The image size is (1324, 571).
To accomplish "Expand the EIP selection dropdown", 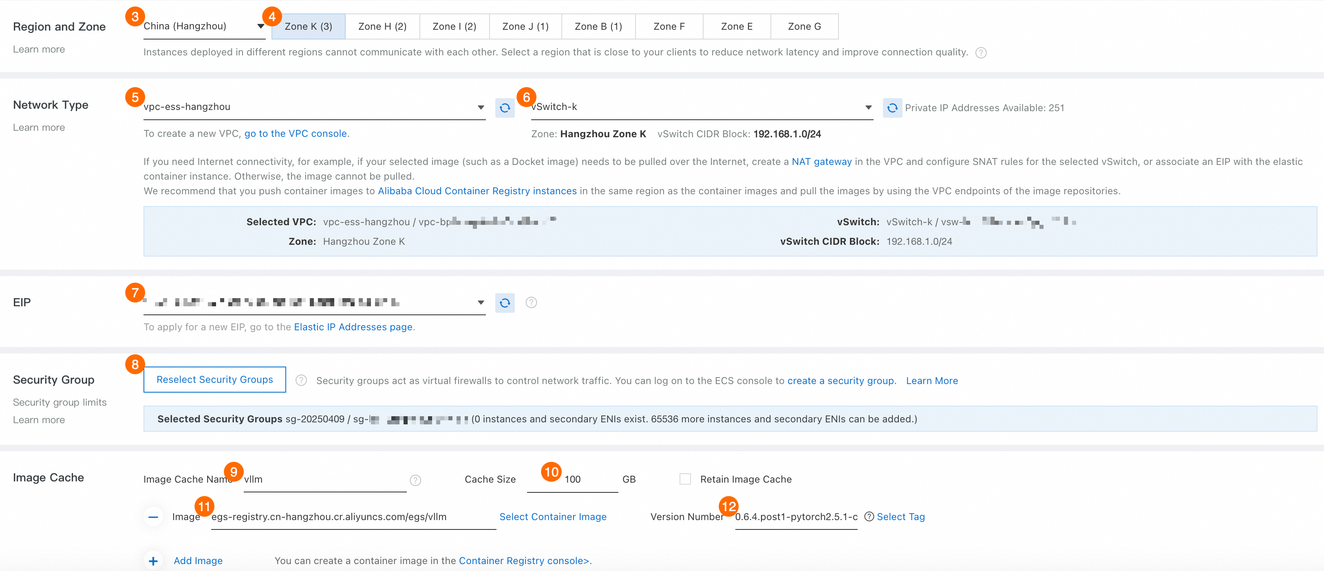I will [313, 303].
